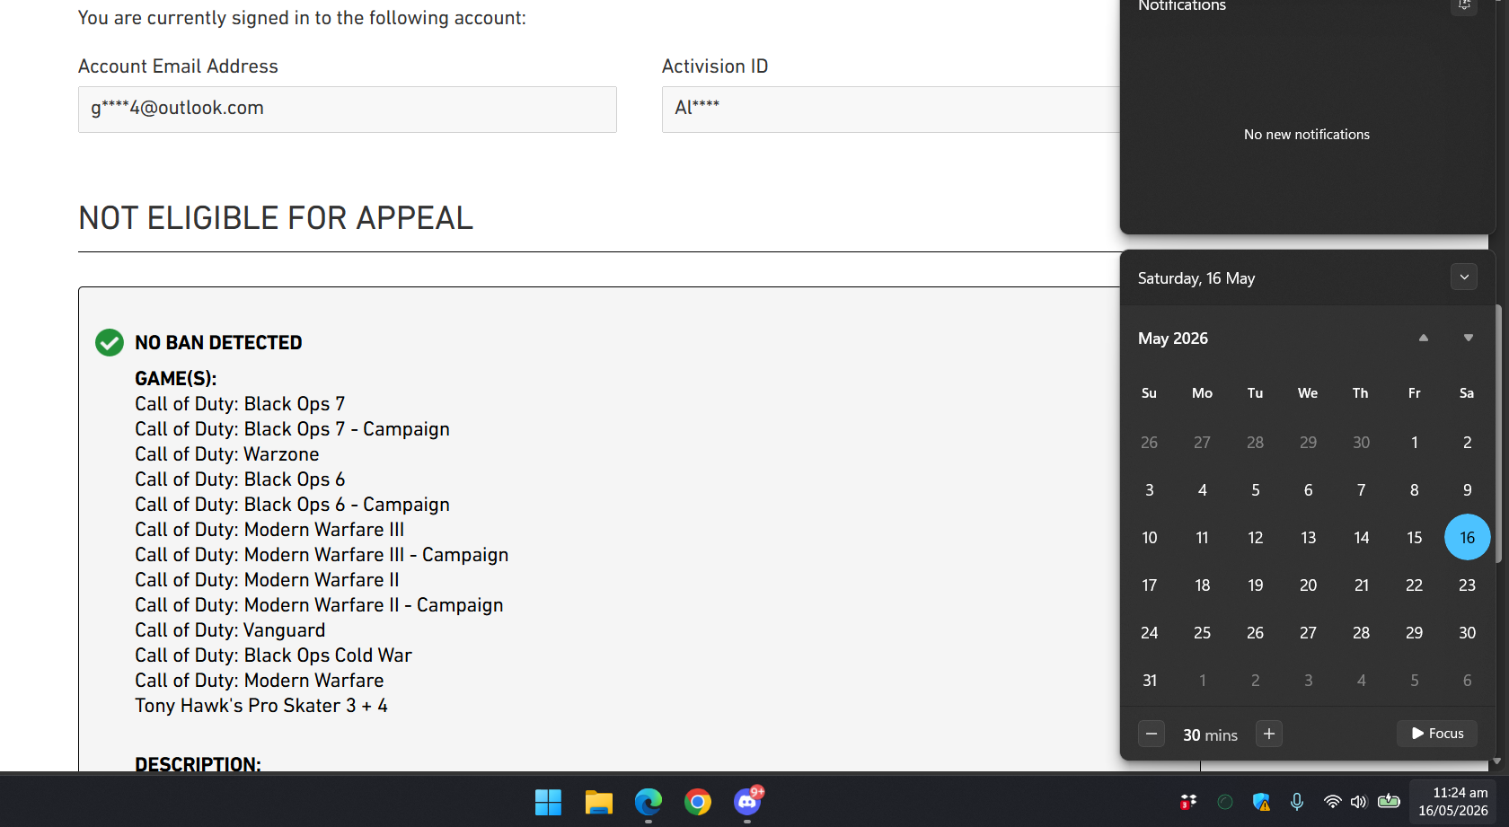Click the red-badged tray icon showing 3
Image resolution: width=1509 pixels, height=827 pixels.
click(1188, 802)
